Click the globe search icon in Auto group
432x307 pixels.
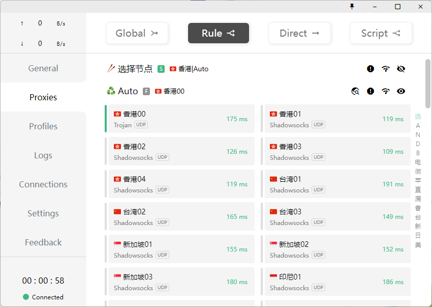355,91
